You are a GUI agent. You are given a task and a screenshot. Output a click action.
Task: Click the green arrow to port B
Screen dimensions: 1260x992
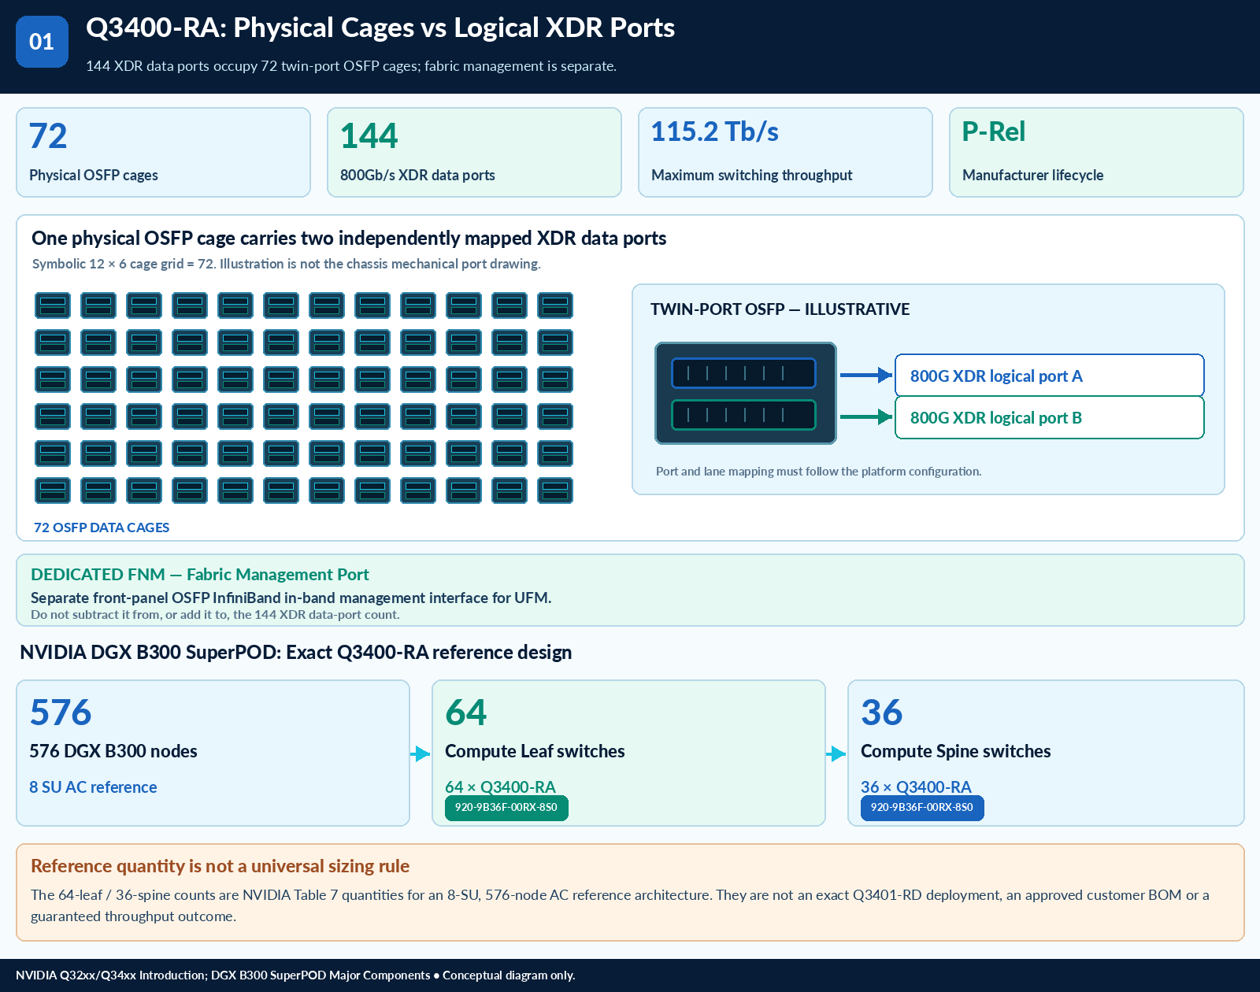[x=866, y=417]
